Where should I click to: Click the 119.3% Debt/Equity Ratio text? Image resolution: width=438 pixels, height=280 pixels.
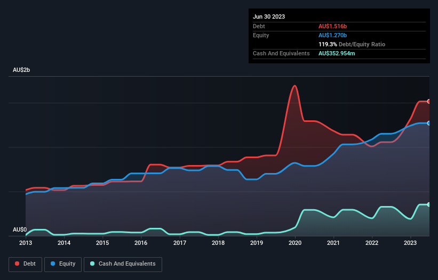click(x=352, y=44)
